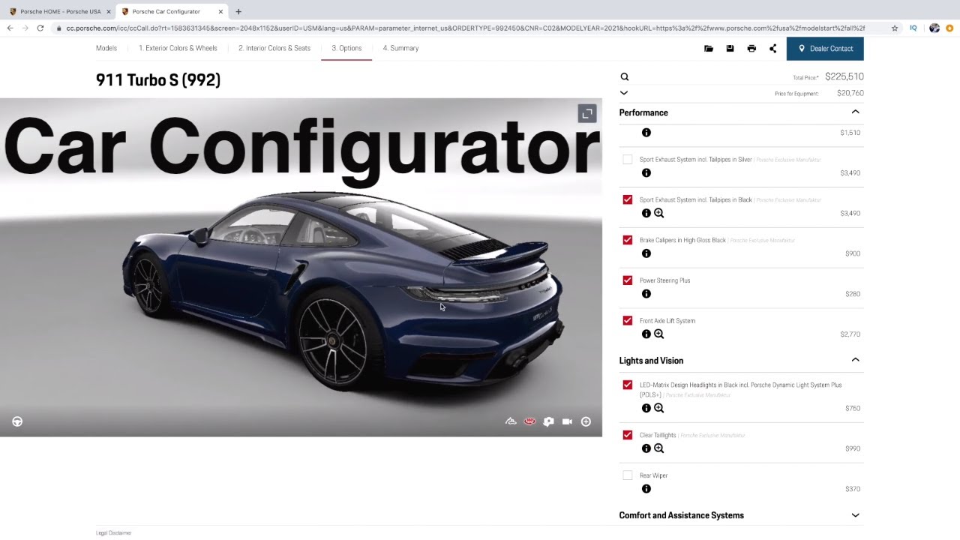Save configuration with the floppy disk icon
Viewport: 960px width, 540px height.
(730, 49)
